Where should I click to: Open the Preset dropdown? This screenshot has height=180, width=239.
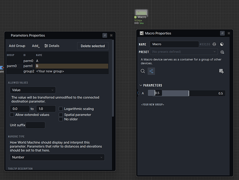[184, 52]
